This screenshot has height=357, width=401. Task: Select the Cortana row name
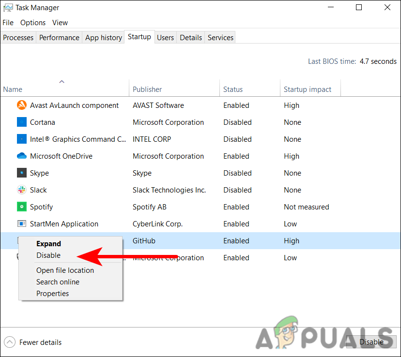(43, 122)
